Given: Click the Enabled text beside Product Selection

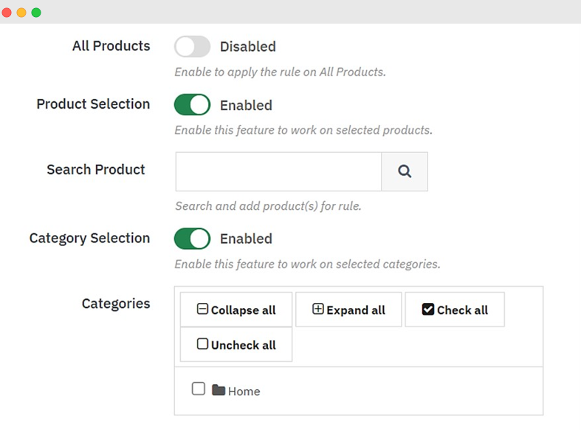Looking at the screenshot, I should coord(246,105).
